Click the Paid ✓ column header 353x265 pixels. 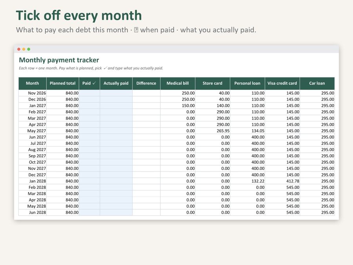click(89, 83)
